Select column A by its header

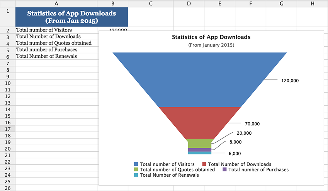(x=56, y=3)
